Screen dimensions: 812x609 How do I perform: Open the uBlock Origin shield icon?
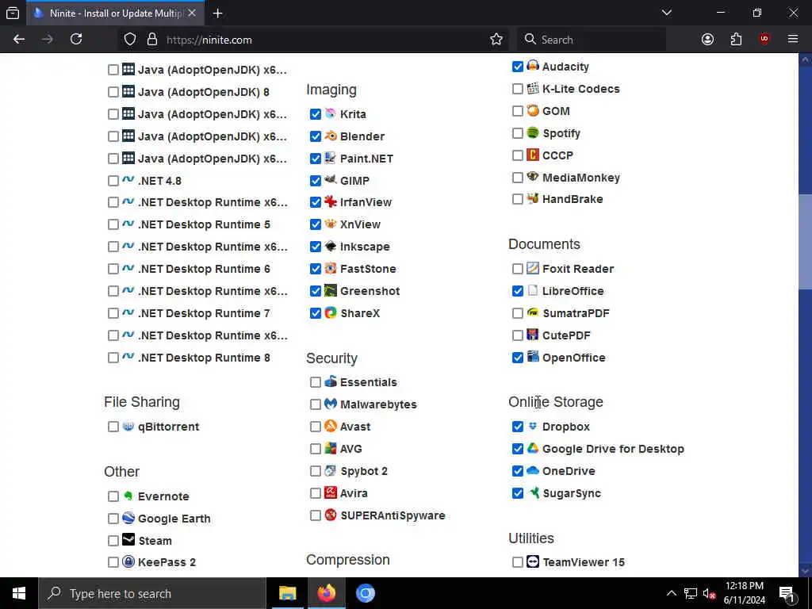point(764,40)
